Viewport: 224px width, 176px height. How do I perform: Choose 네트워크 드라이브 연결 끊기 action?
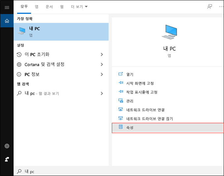(x=168, y=119)
